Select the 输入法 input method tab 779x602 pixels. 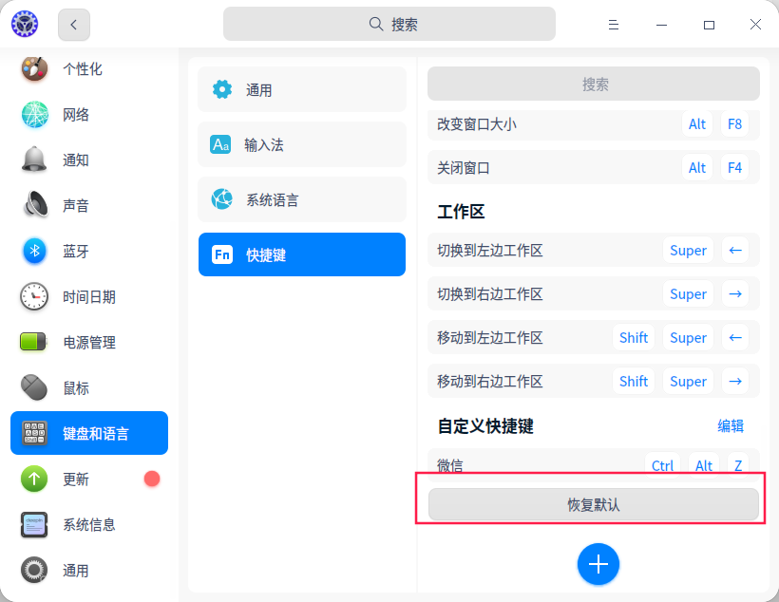point(302,144)
